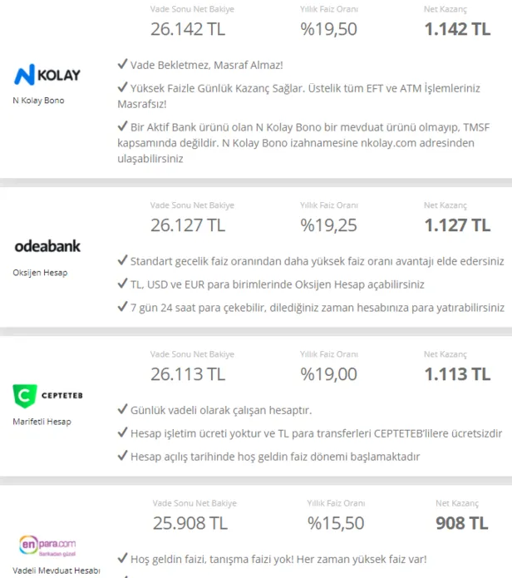Open the N Kolay Bono product name
The height and width of the screenshot is (578, 512).
pyautogui.click(x=38, y=101)
